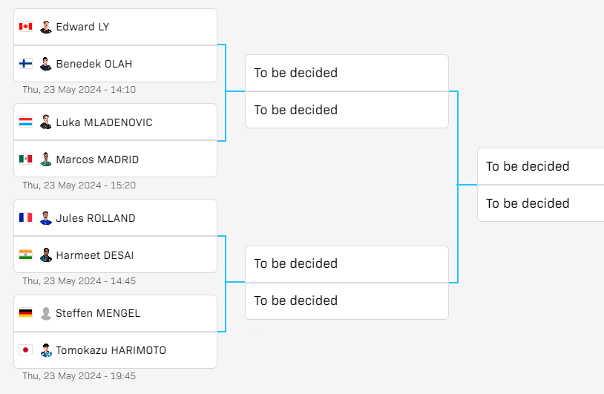The width and height of the screenshot is (604, 394).
Task: Select the Tomokazu HARIMOTO name
Action: point(111,350)
